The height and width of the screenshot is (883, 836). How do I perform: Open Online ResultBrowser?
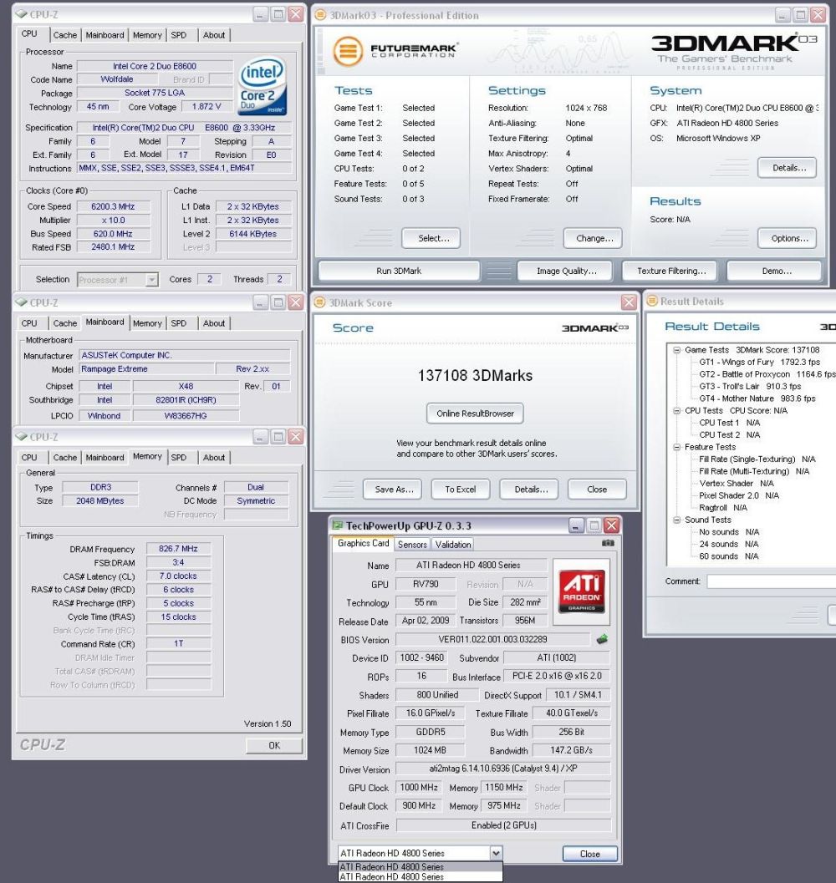tap(475, 414)
